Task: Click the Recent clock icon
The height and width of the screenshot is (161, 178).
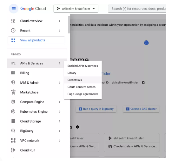Action: coord(13,31)
